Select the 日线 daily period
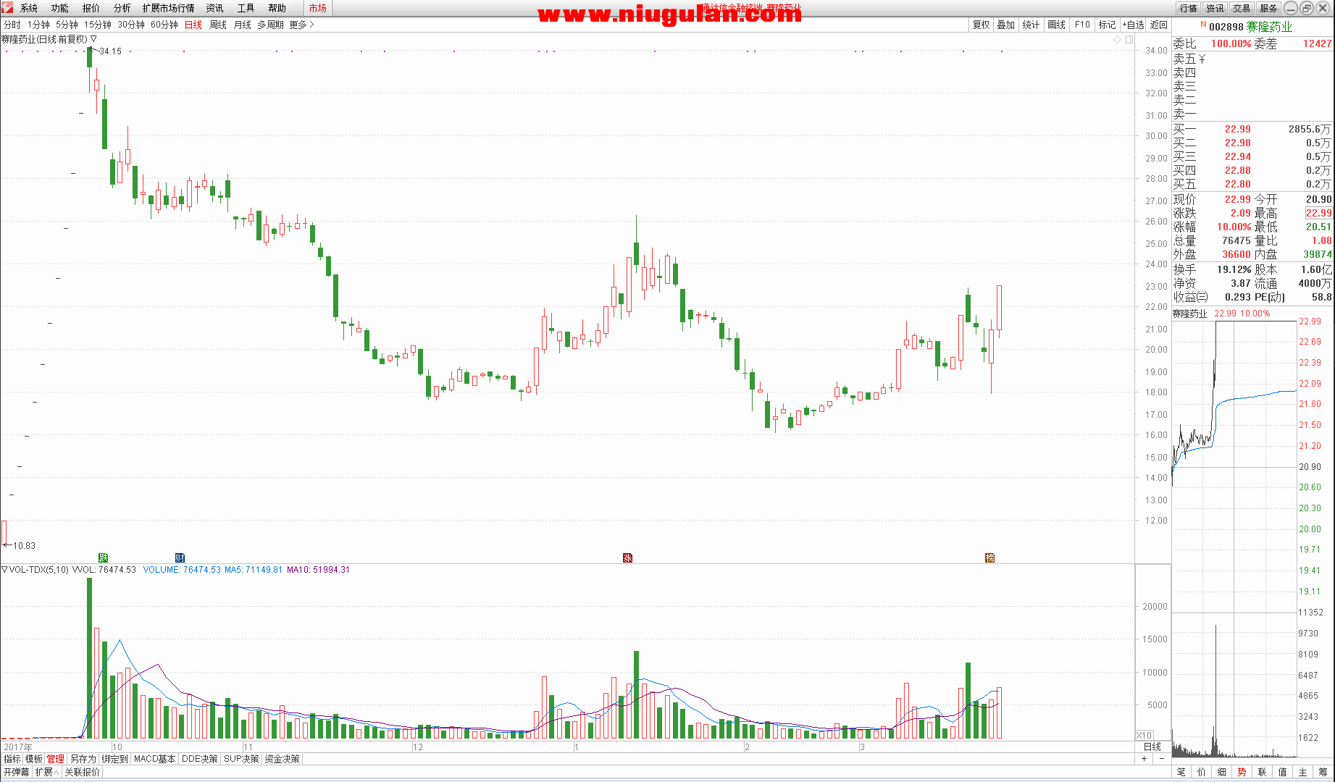Viewport: 1335px width, 782px height. [193, 25]
